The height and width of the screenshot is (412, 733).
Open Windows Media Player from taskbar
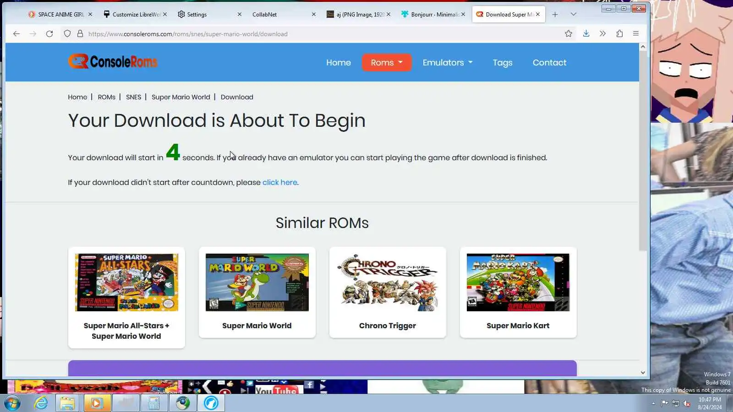pyautogui.click(x=97, y=403)
